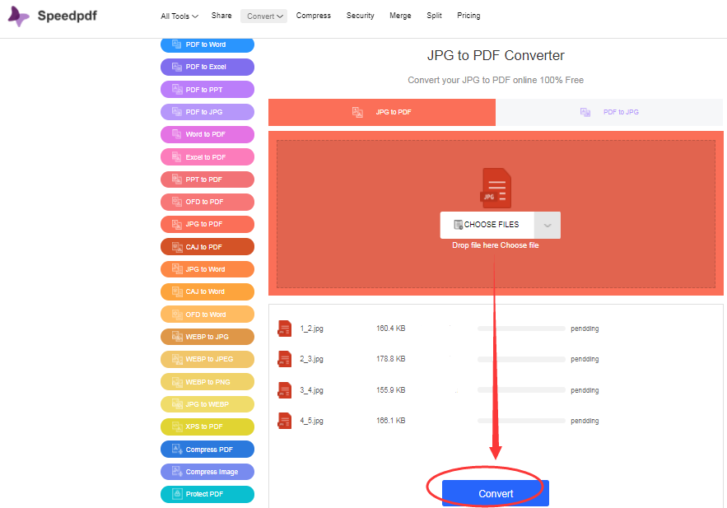Click the PDF to PPT icon
The width and height of the screenshot is (727, 508).
tap(177, 90)
